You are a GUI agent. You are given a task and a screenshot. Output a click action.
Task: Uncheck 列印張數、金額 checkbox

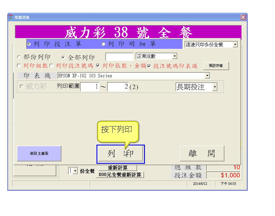tap(98, 66)
